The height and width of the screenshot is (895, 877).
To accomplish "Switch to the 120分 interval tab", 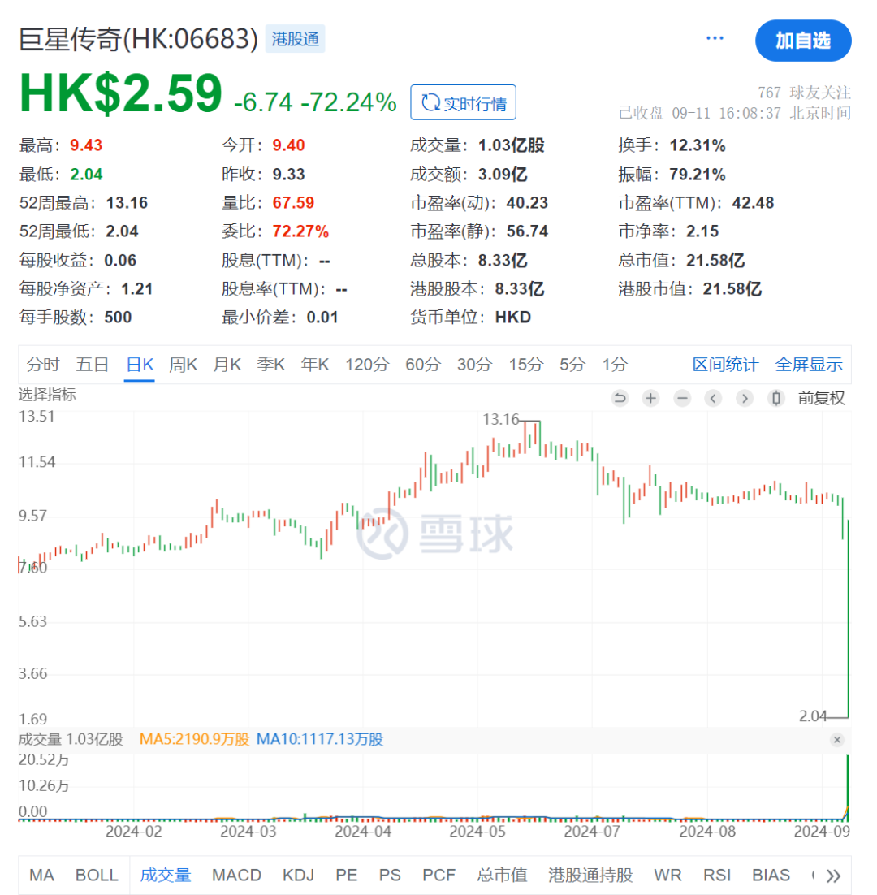I will pyautogui.click(x=367, y=364).
